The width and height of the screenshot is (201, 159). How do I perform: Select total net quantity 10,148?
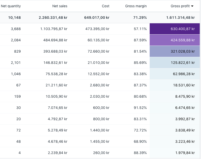pyautogui.click(x=15, y=18)
